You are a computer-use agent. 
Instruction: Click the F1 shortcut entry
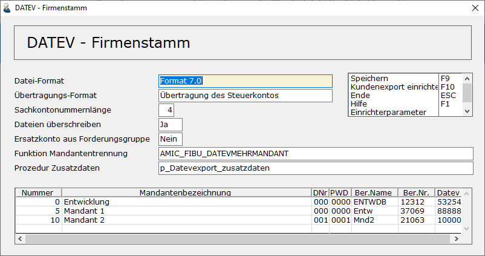(451, 103)
